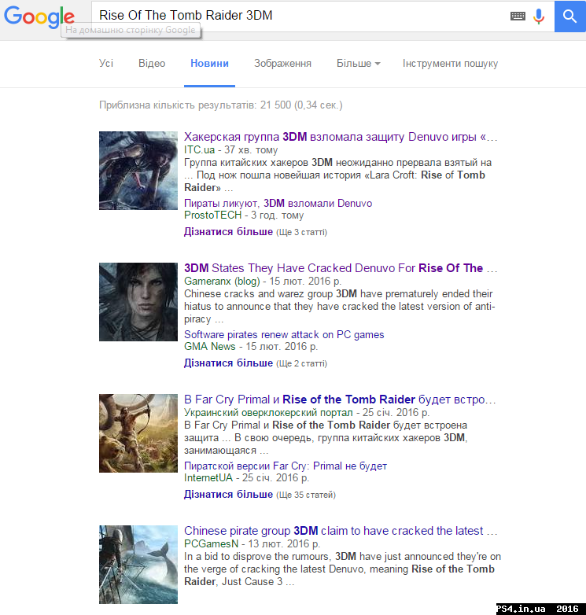Switch to the Відео tab
586x615 pixels.
pyautogui.click(x=152, y=64)
